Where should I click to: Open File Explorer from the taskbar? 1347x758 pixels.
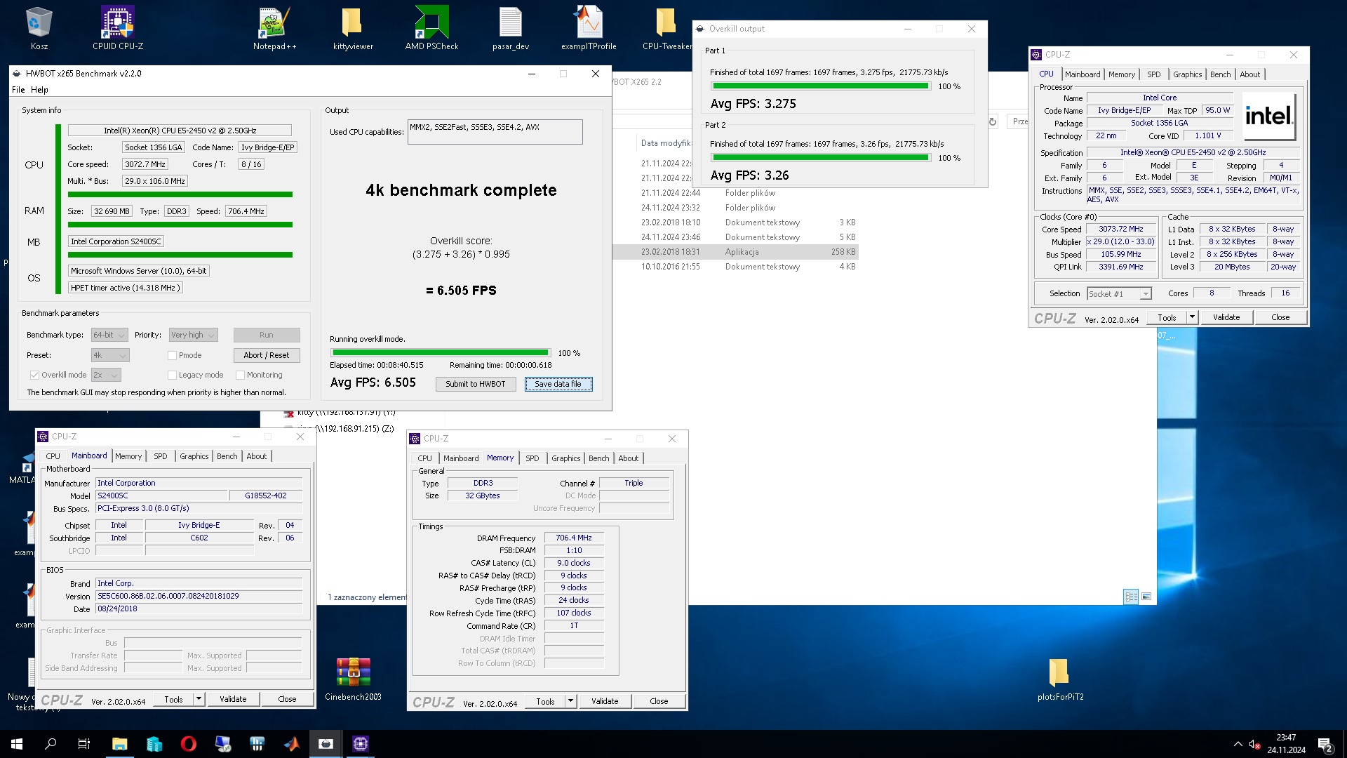click(119, 744)
